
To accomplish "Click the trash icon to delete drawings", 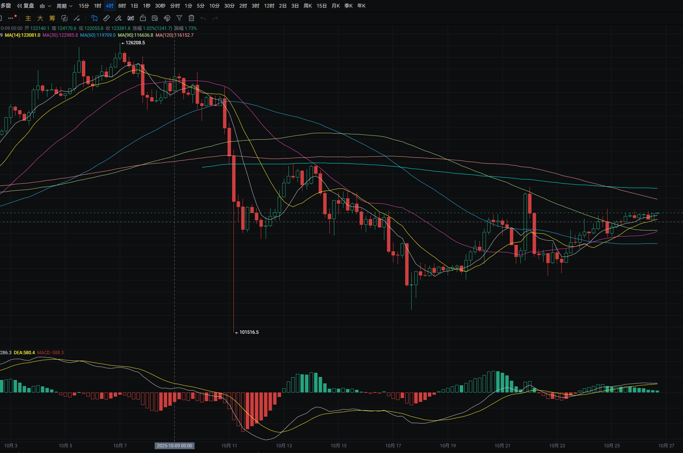I will pos(191,18).
